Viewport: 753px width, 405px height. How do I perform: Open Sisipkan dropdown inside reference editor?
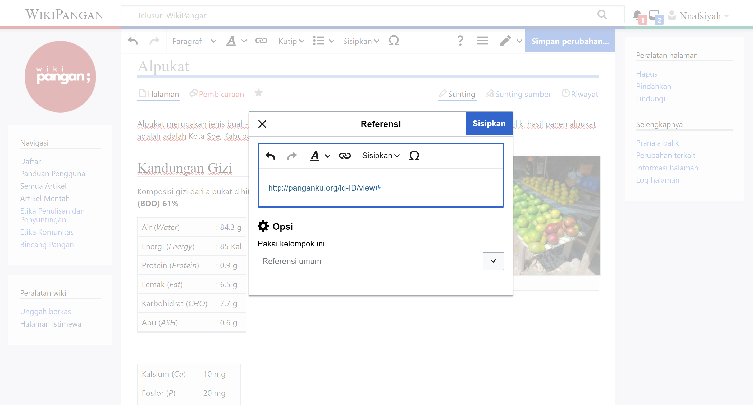[x=381, y=156]
